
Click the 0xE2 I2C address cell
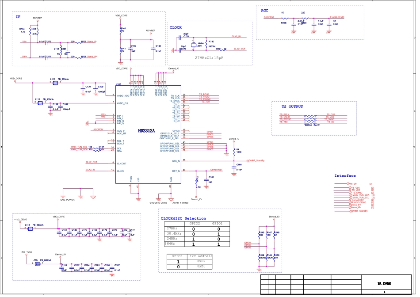(x=201, y=261)
